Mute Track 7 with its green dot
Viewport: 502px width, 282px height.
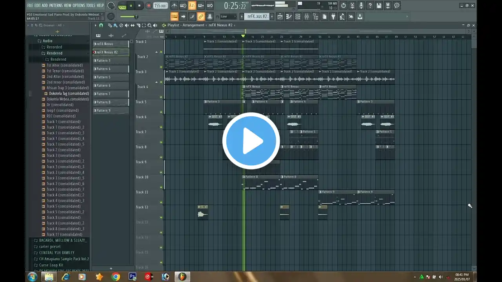point(161,142)
